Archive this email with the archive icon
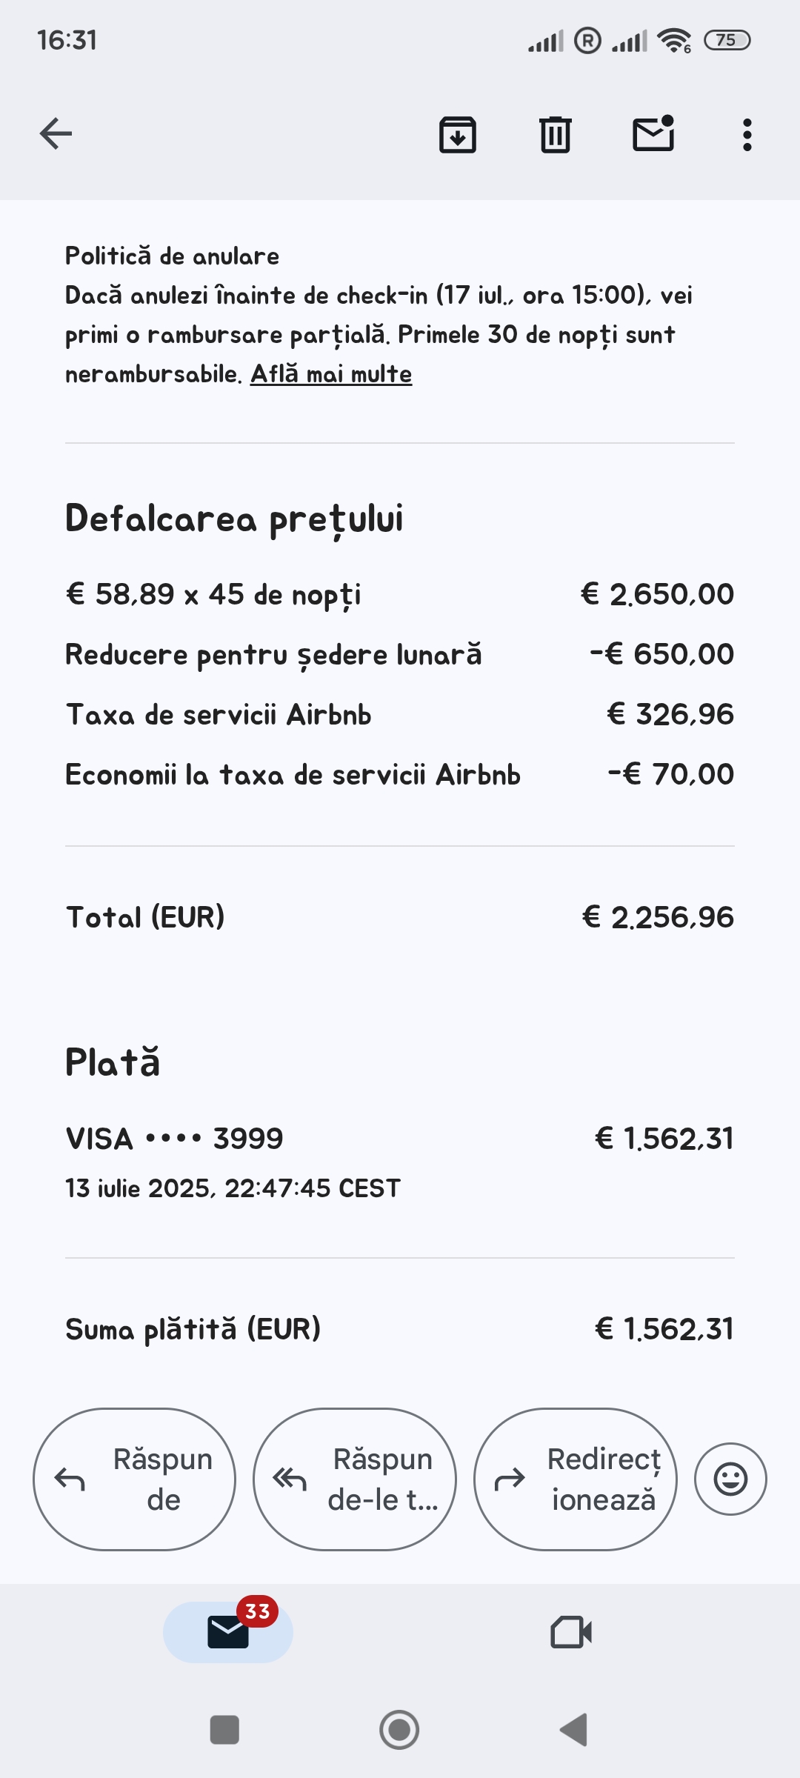This screenshot has height=1778, width=800. [458, 135]
